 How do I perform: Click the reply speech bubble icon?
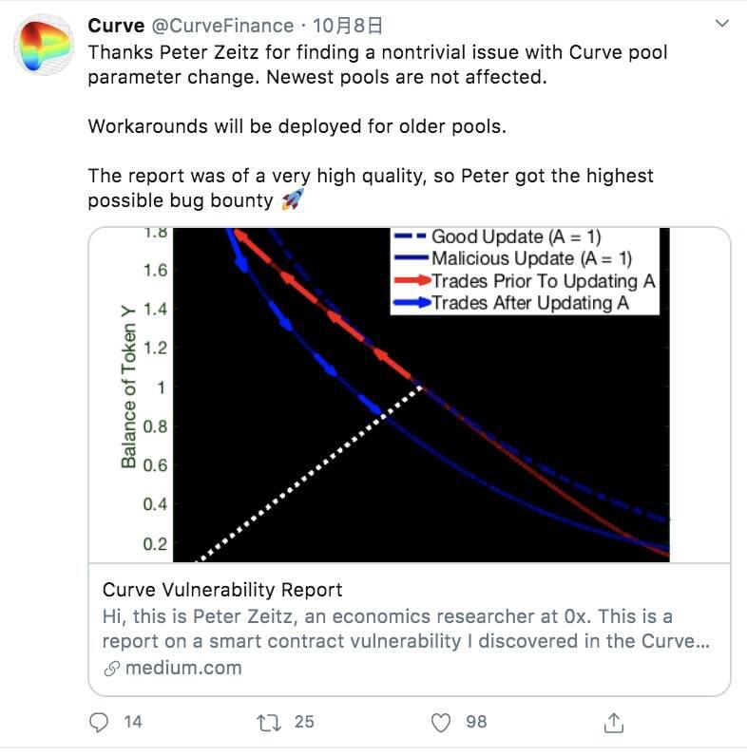[100, 723]
